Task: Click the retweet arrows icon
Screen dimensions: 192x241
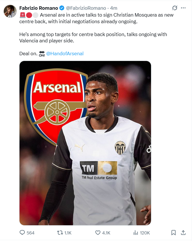Action: click(60, 233)
